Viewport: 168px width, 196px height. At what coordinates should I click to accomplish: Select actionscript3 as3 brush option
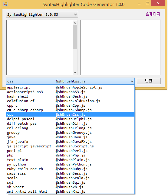pyautogui.click(x=70, y=92)
